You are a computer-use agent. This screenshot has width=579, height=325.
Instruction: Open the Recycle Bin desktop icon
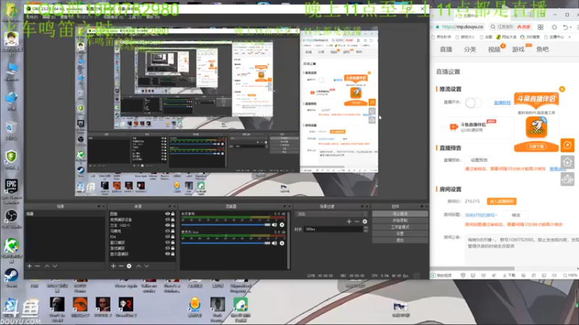11,131
